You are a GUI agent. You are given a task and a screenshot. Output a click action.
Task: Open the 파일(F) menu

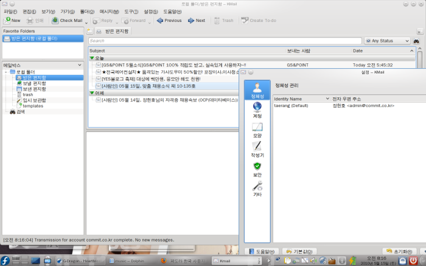tap(10, 12)
